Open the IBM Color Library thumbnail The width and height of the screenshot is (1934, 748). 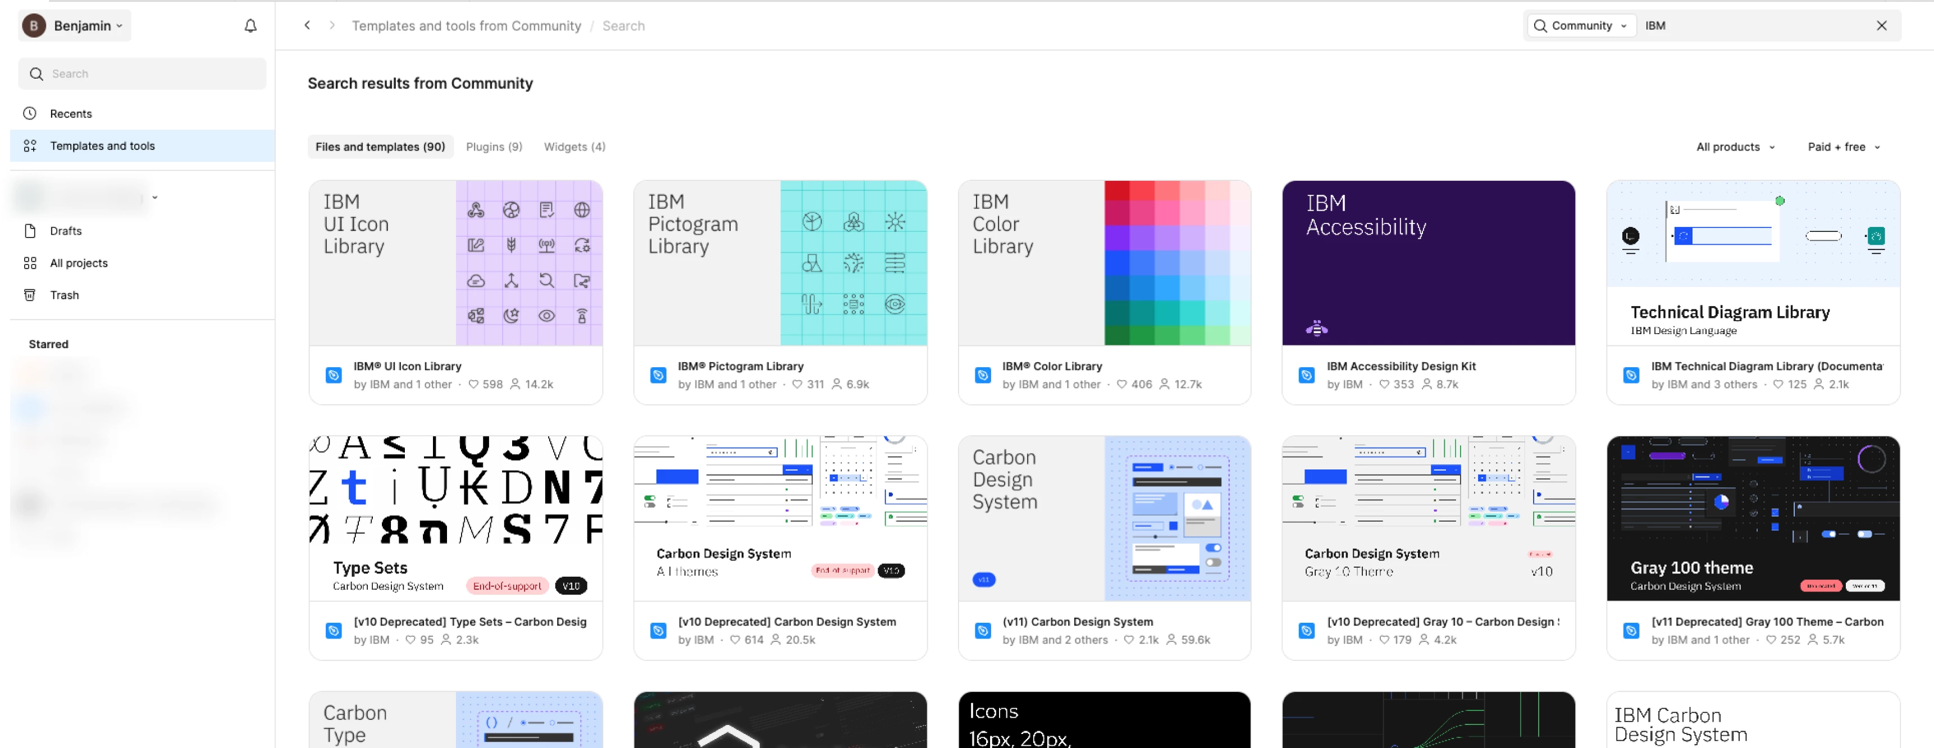(1105, 263)
